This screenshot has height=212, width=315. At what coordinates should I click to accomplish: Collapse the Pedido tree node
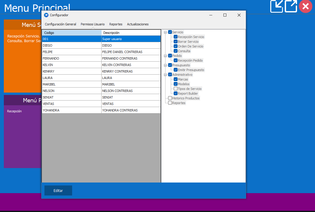click(x=165, y=56)
